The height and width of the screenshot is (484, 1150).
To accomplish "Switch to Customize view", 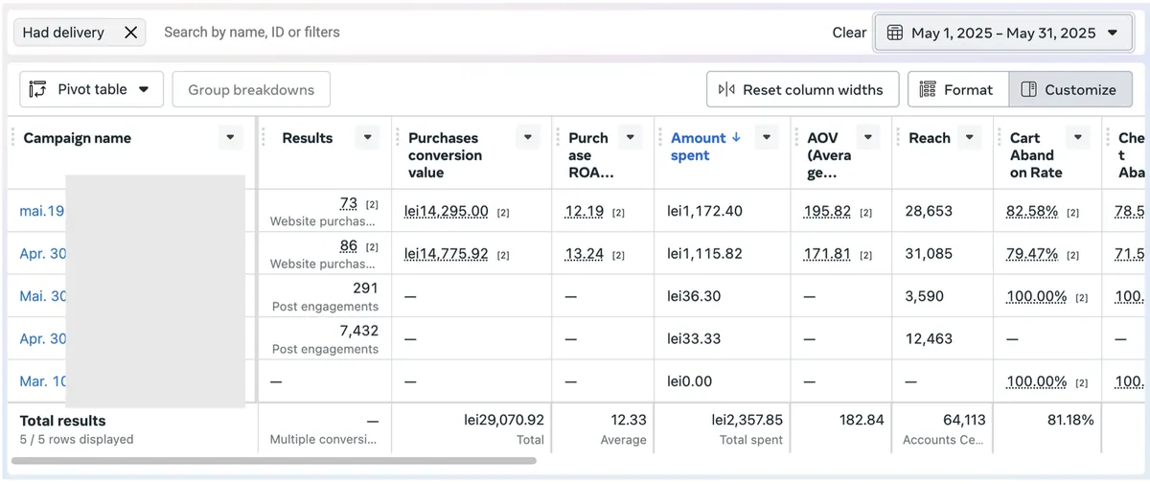I will 1069,89.
